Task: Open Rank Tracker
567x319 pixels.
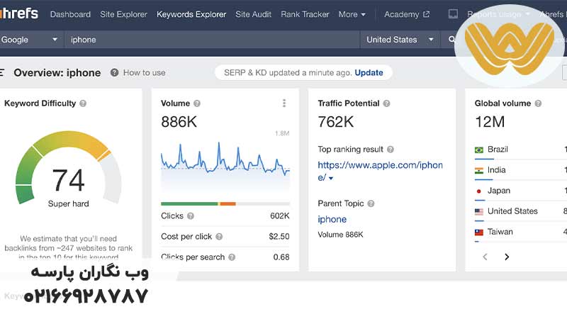Action: [x=305, y=14]
